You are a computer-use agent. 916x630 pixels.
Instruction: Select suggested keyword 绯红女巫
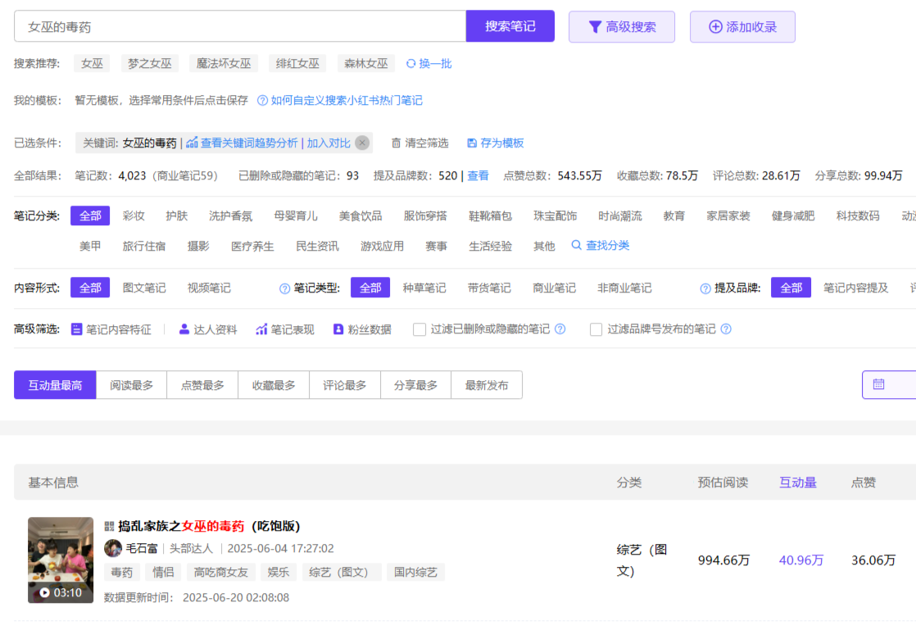click(x=297, y=64)
